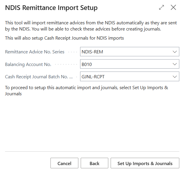The width and height of the screenshot is (184, 173).
Task: Expand the dialog with the diagonal arrows icon
Action: click(x=161, y=7)
